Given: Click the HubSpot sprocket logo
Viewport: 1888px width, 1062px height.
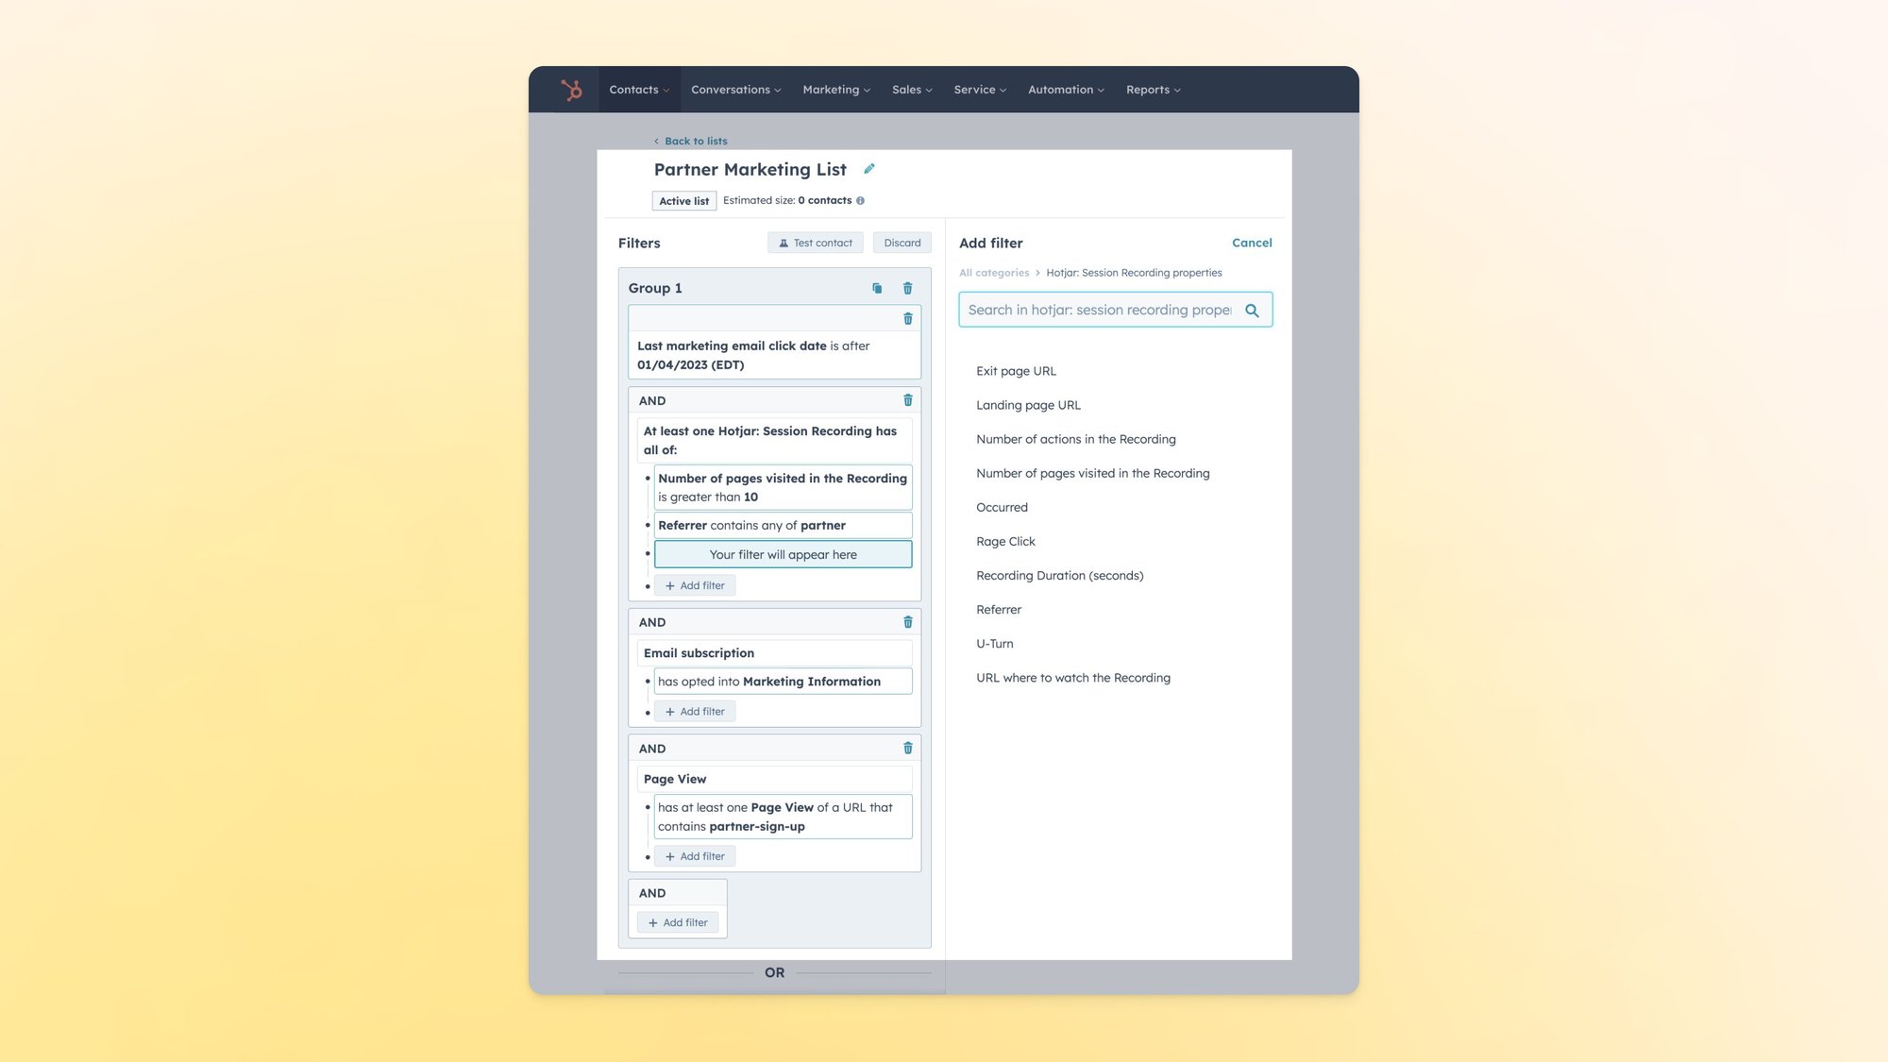Looking at the screenshot, I should (x=571, y=90).
